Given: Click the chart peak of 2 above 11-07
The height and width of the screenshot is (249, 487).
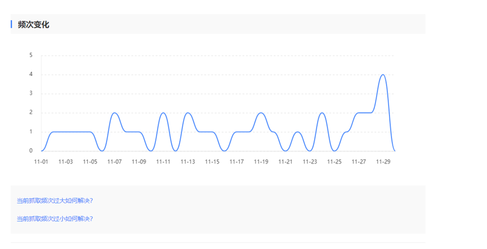Looking at the screenshot, I should point(114,113).
